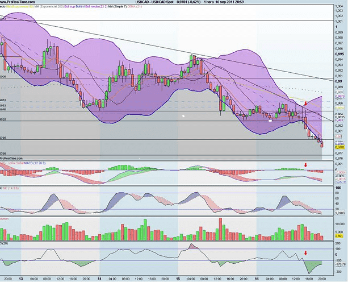Screen dimensions: 348x282
Task: Click the 0,995 label on the price scale
Action: click(339, 54)
